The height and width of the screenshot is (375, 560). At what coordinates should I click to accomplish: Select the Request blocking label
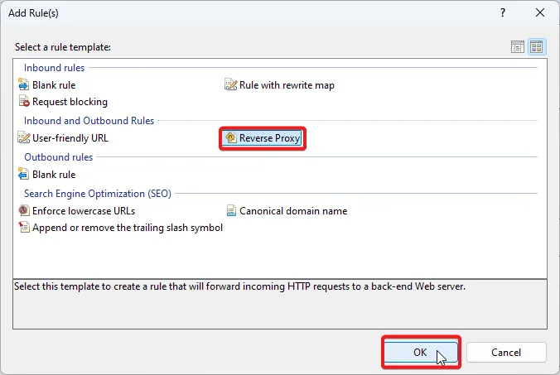(70, 102)
